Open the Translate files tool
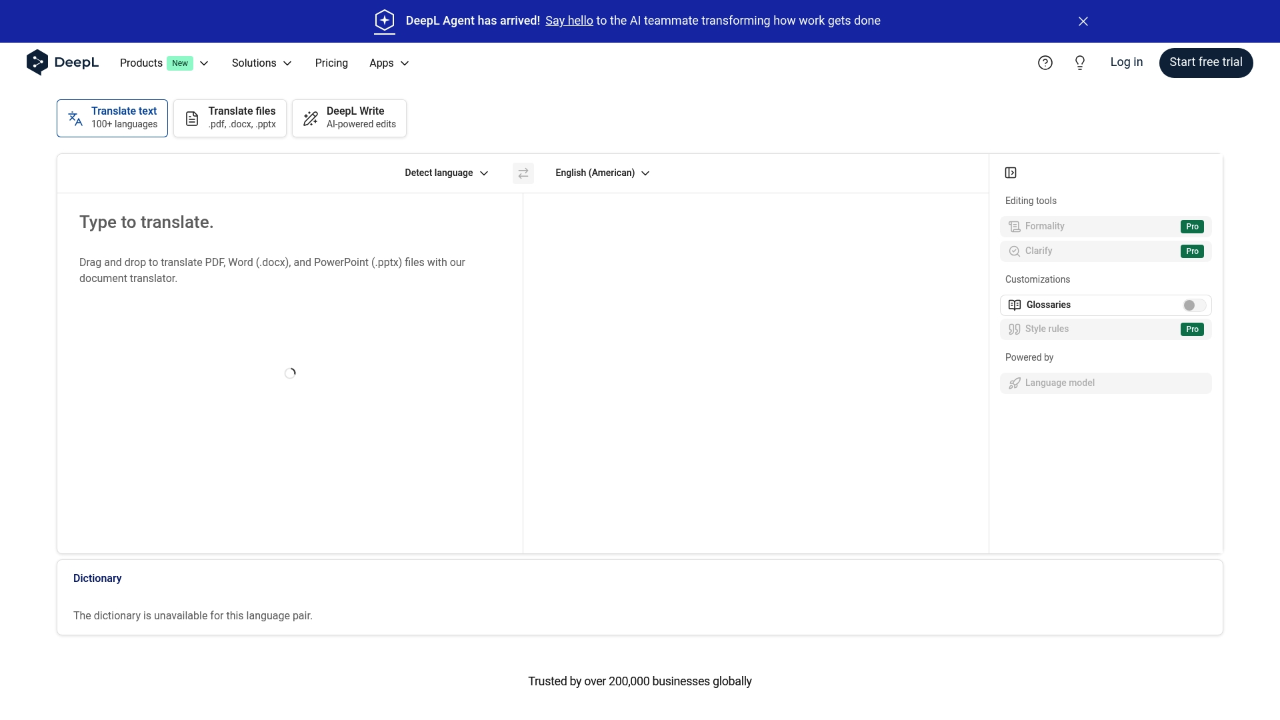Screen dimensions: 1280x720 (229, 118)
